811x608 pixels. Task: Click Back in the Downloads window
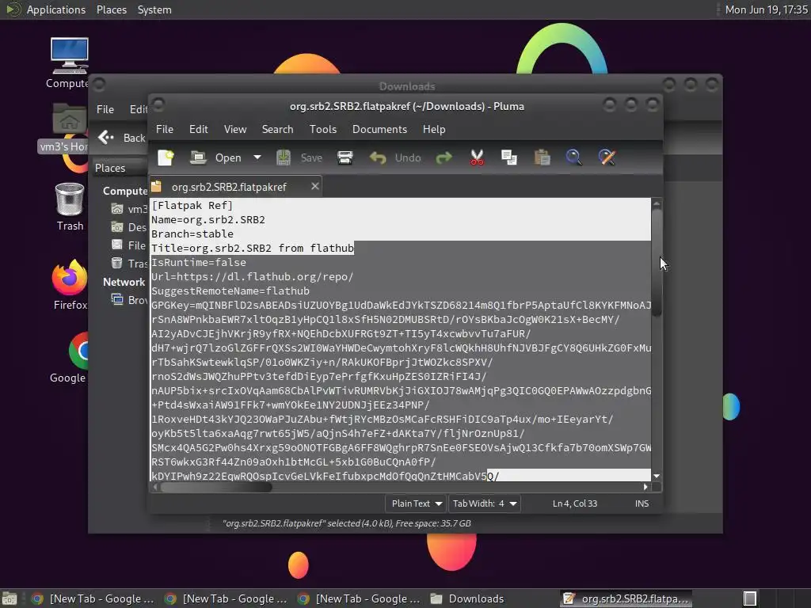tap(122, 138)
